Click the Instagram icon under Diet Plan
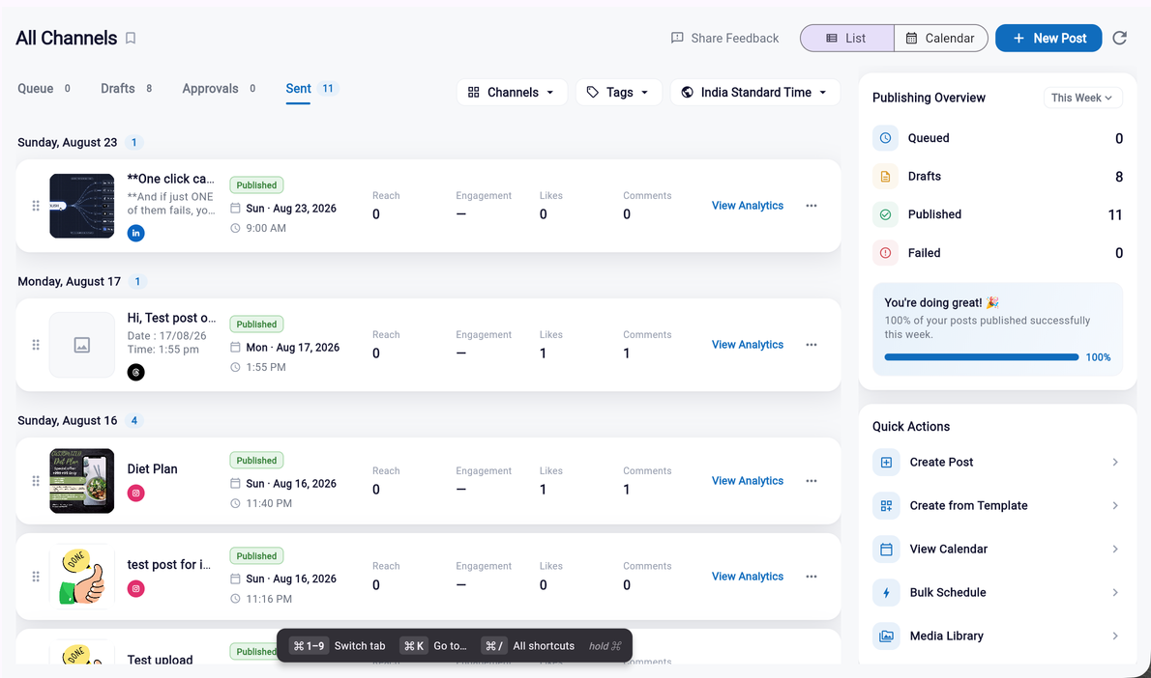This screenshot has width=1151, height=678. point(135,494)
